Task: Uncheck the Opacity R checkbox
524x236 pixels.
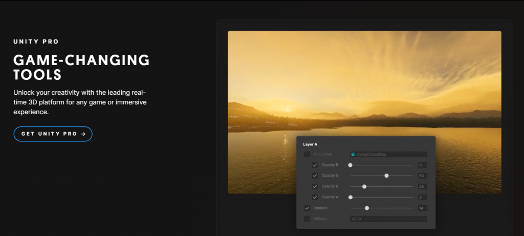Action: click(x=315, y=165)
